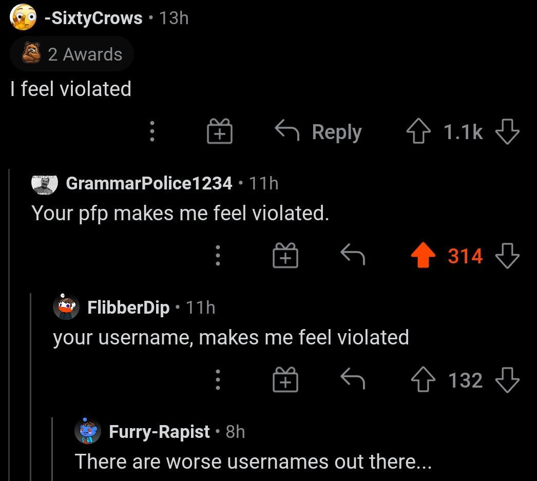Open GrammarPolice1234's profile via username
Image resolution: width=537 pixels, height=481 pixels.
coord(148,183)
